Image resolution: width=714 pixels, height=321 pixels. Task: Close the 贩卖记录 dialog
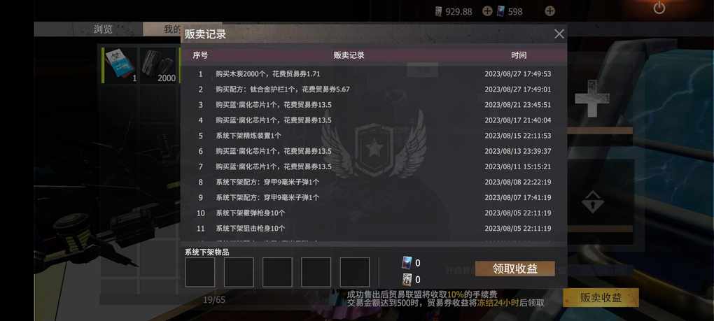point(559,34)
